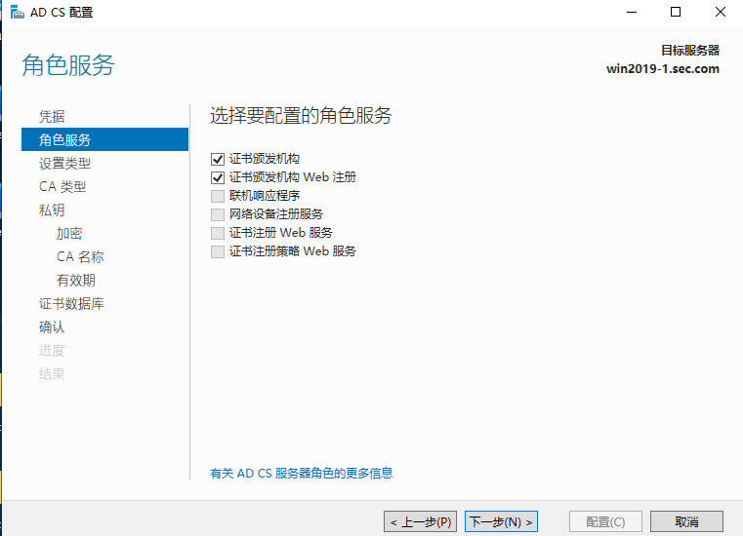The width and height of the screenshot is (743, 536).
Task: Switch to 证书数据库 step
Action: (x=71, y=303)
